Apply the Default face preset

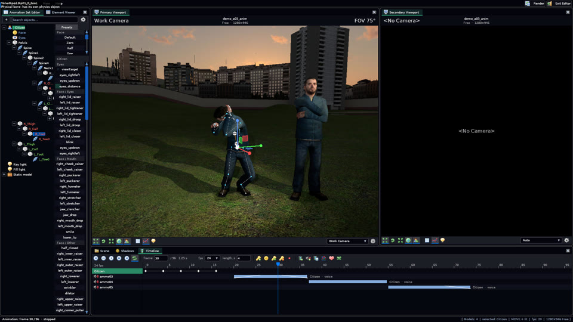[x=70, y=37]
